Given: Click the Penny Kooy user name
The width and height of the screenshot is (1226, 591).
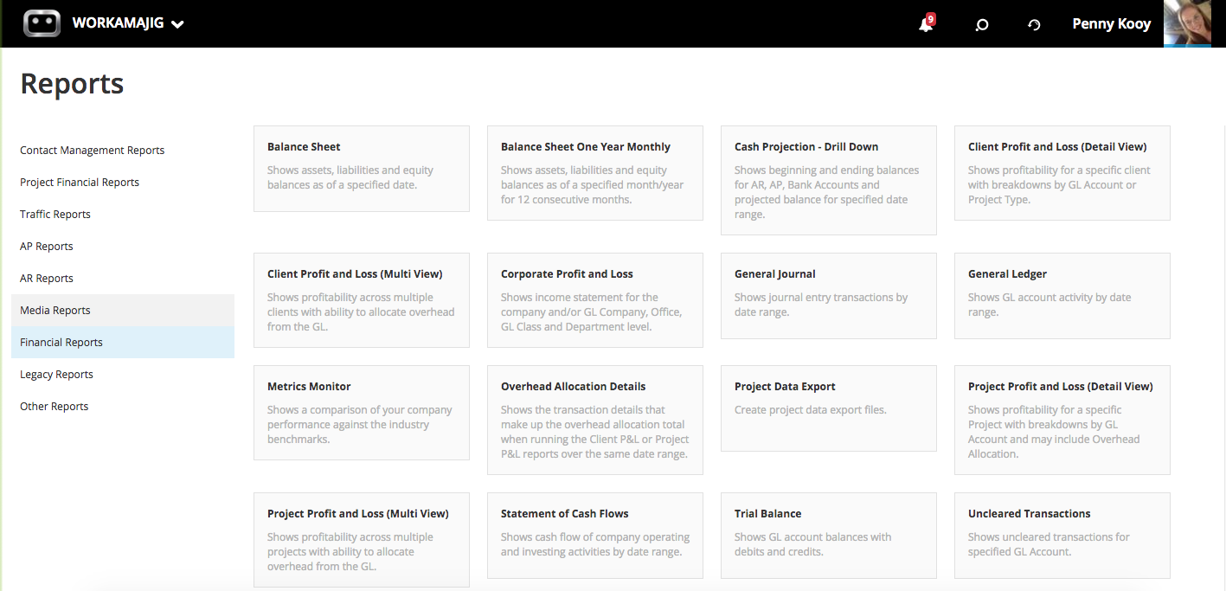Looking at the screenshot, I should pos(1111,24).
